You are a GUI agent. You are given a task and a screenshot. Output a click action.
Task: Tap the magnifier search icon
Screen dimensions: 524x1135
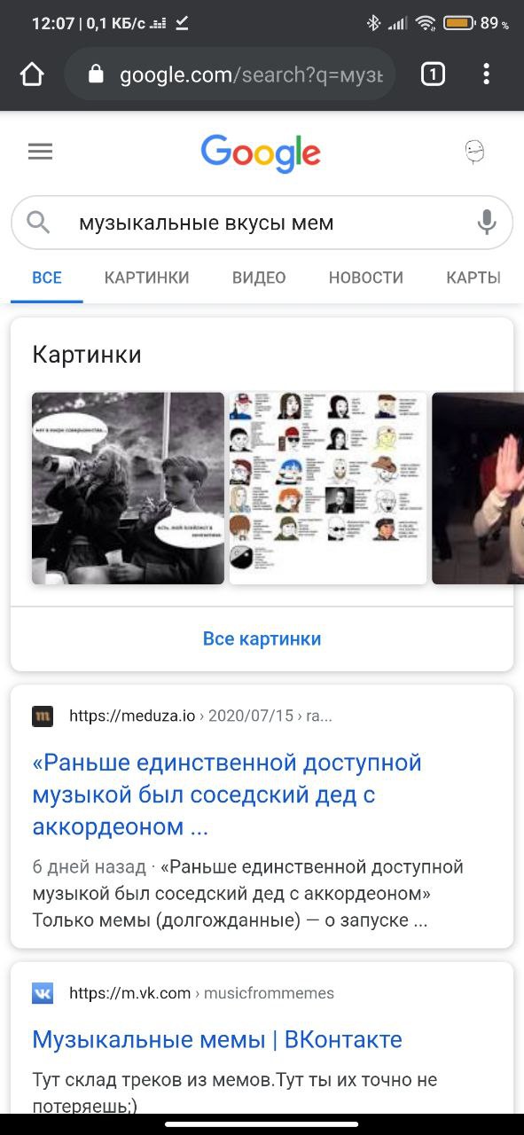coord(38,222)
